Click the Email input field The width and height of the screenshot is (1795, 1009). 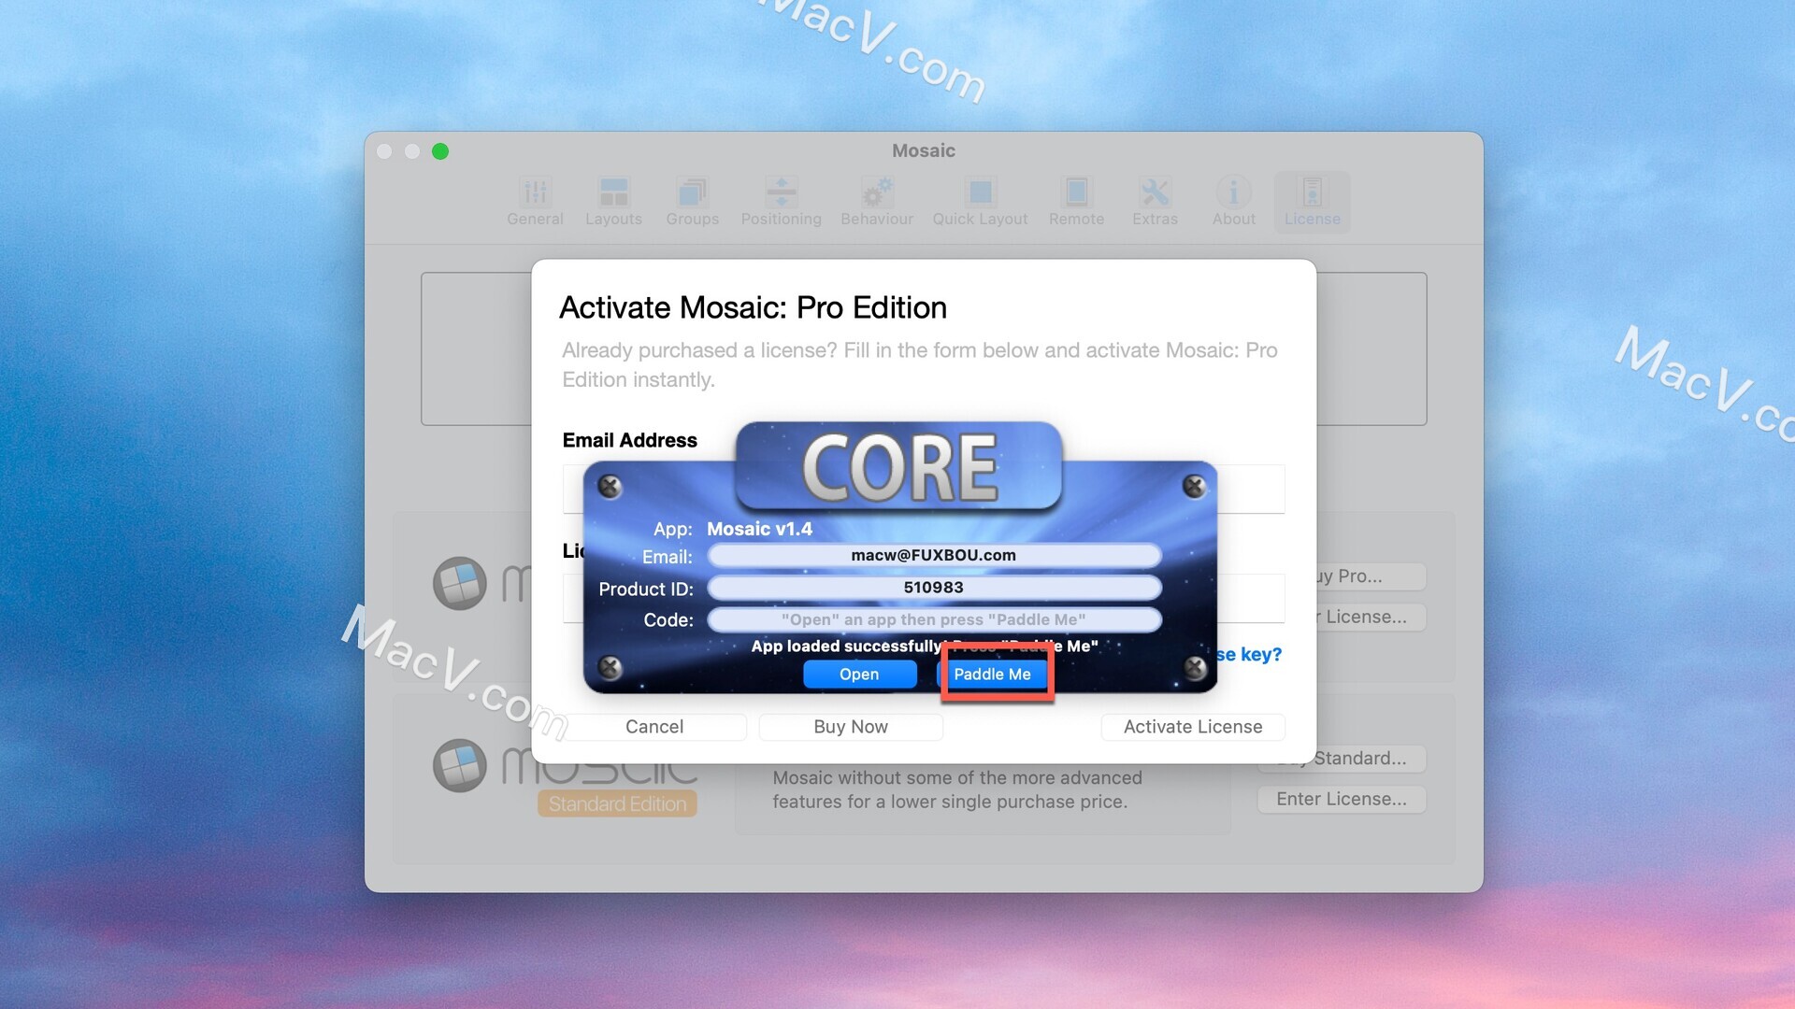click(935, 554)
